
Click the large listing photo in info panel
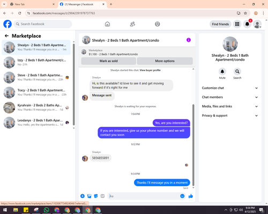click(230, 44)
